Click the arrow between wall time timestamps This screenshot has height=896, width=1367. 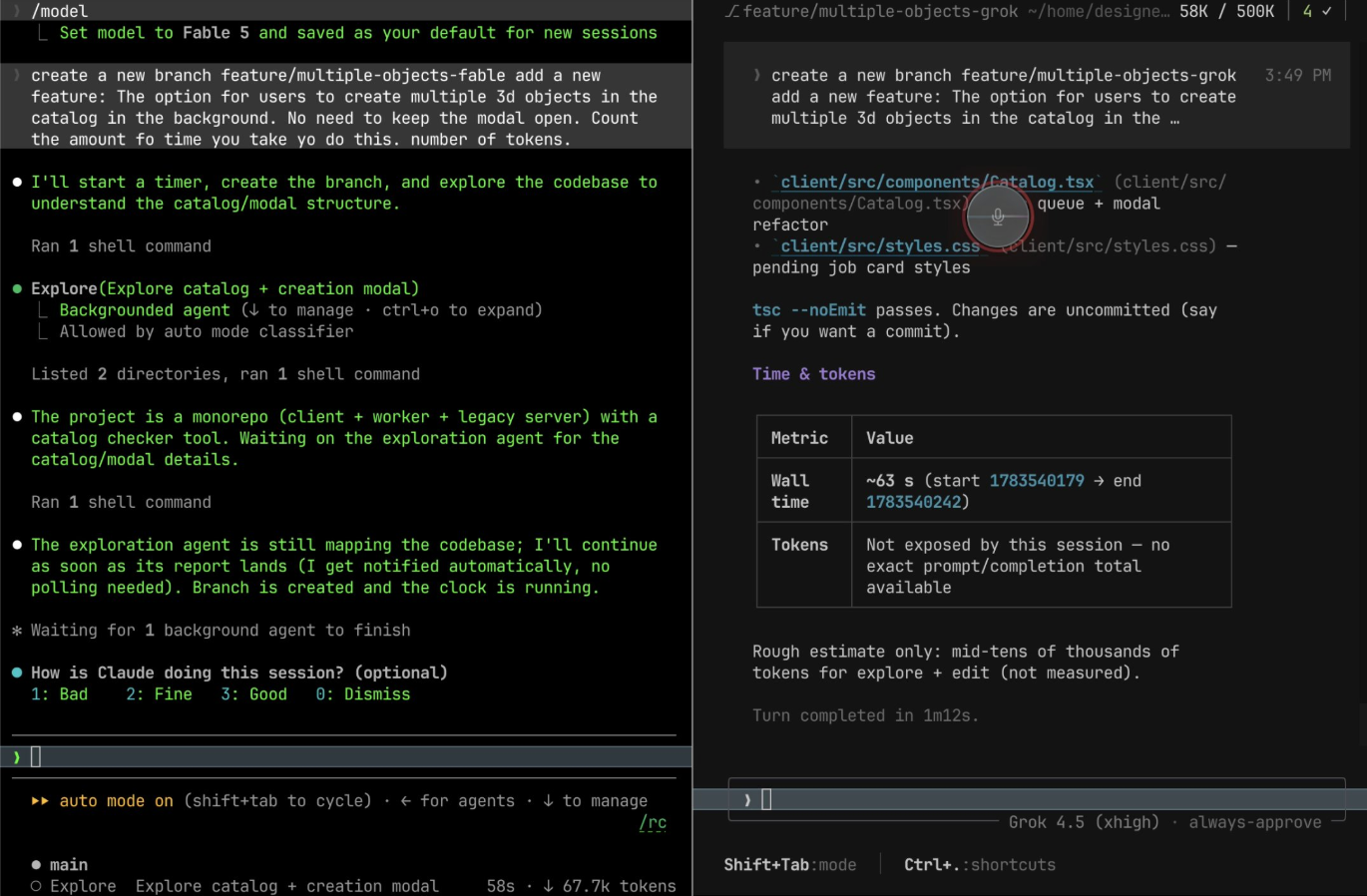pyautogui.click(x=1099, y=481)
